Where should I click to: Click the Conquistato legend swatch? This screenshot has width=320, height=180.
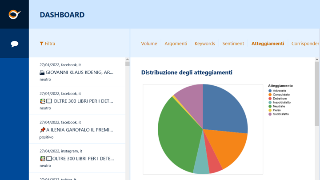(270, 95)
